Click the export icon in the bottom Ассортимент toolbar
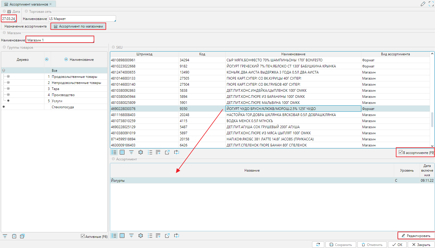This screenshot has height=248, width=435. 167,236
